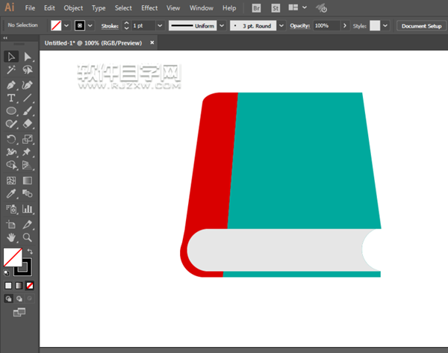This screenshot has height=353, width=448.
Task: Open the fill color dropdown arrow
Action: 66,25
